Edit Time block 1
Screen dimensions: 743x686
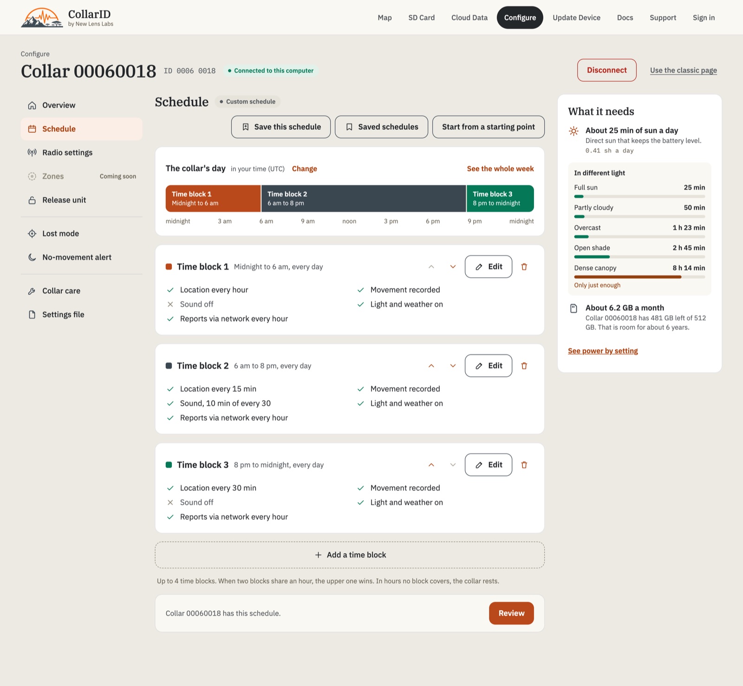[489, 267]
